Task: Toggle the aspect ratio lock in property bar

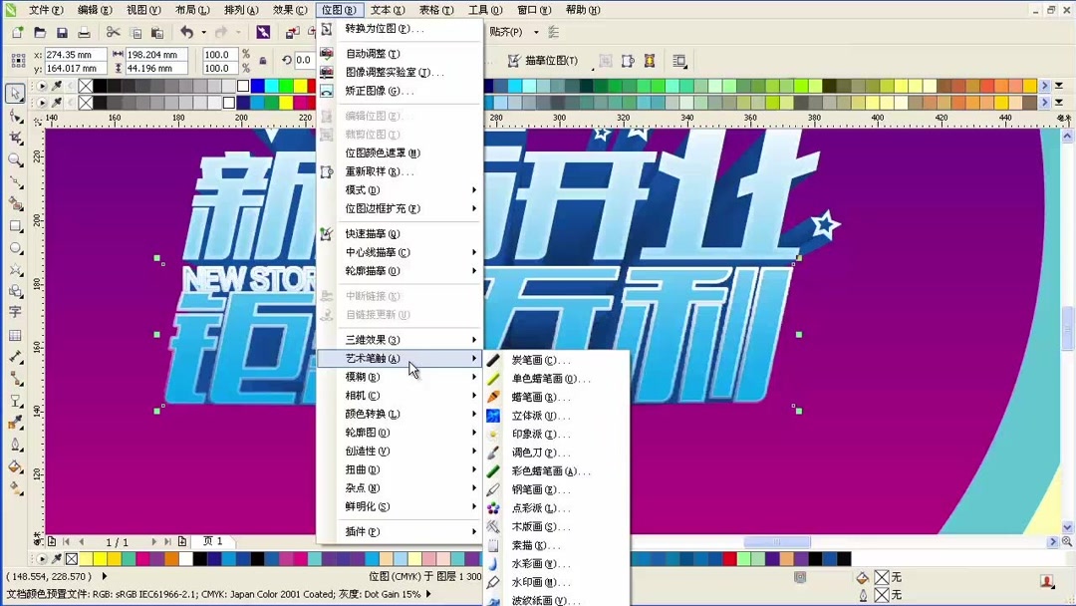Action: coord(262,60)
